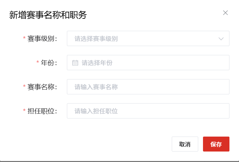The height and width of the screenshot is (162, 239).
Task: Click the 赛事级别 field label
Action: 42,39
